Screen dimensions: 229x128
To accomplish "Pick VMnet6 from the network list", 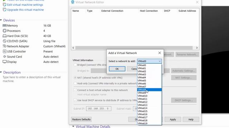I will click(x=149, y=84).
